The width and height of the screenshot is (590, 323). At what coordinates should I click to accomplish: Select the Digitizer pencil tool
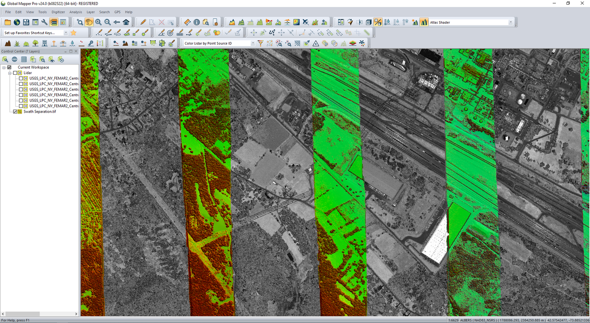tap(143, 22)
